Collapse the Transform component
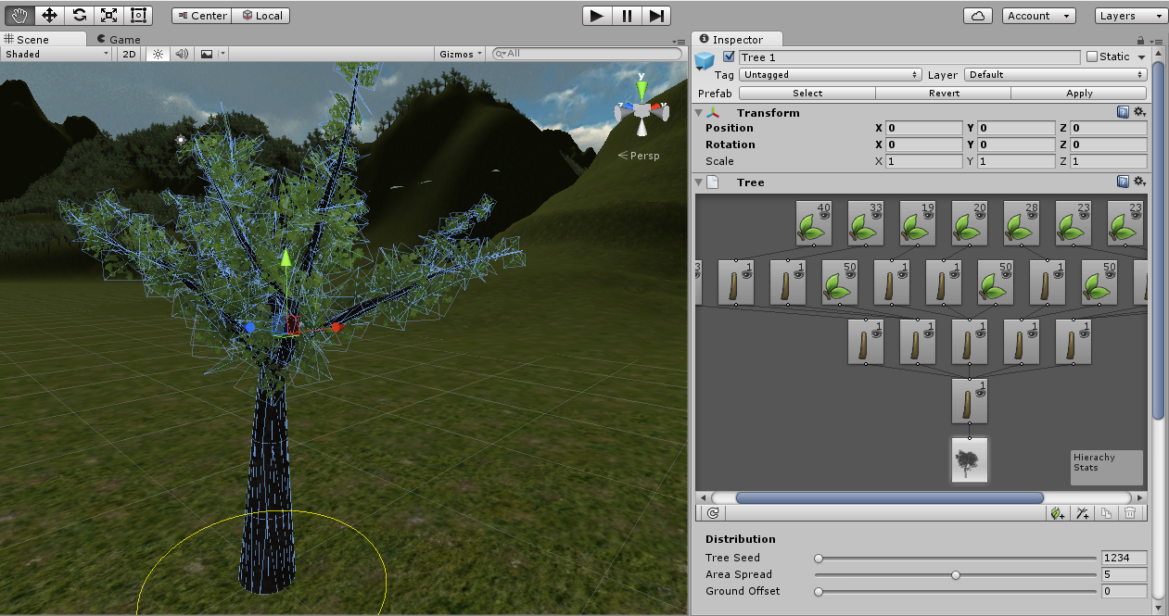 click(699, 113)
